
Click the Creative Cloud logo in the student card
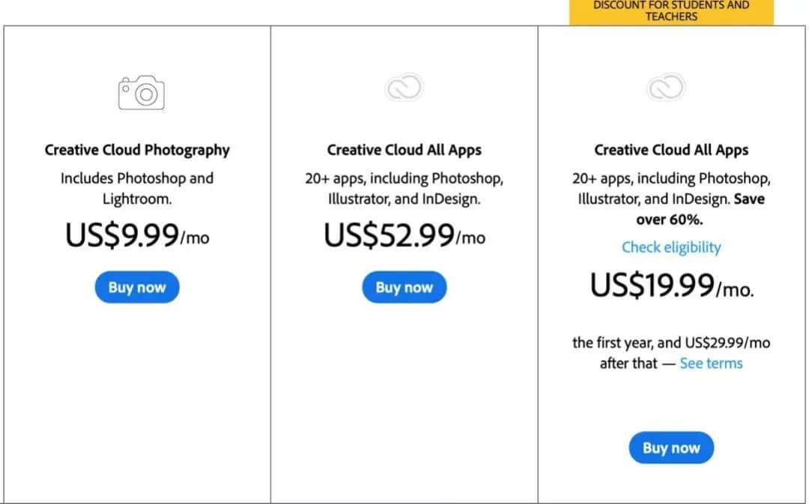tap(666, 88)
